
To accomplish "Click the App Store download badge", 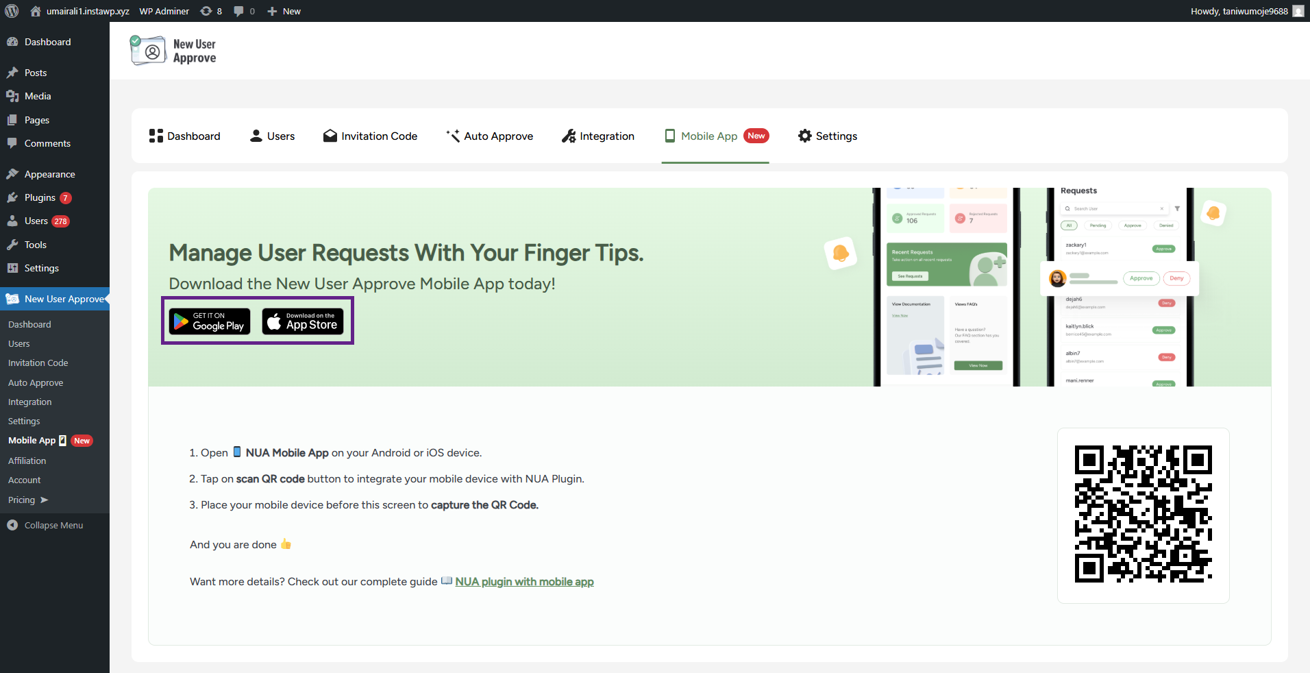I will click(x=303, y=321).
